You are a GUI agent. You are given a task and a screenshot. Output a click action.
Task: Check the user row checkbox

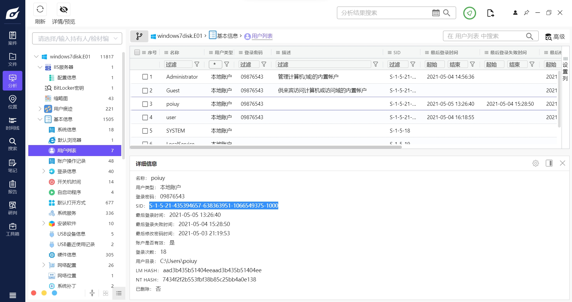[x=145, y=117]
